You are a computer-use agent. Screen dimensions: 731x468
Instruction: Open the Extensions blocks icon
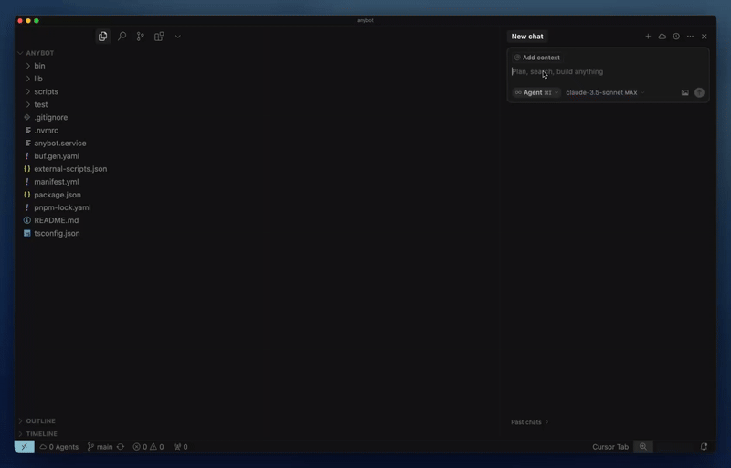point(159,37)
